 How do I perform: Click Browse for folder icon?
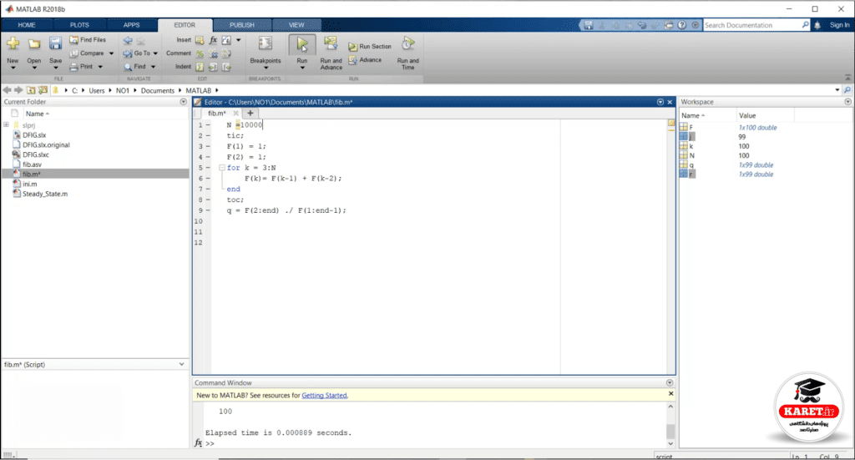[x=43, y=90]
